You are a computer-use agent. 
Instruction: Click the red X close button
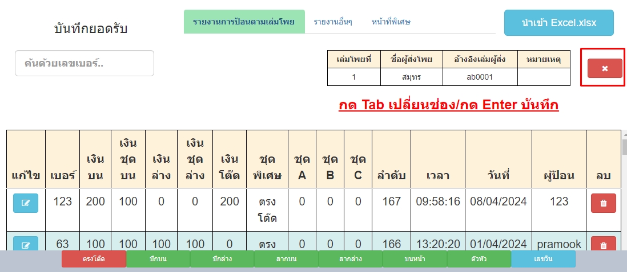(605, 68)
